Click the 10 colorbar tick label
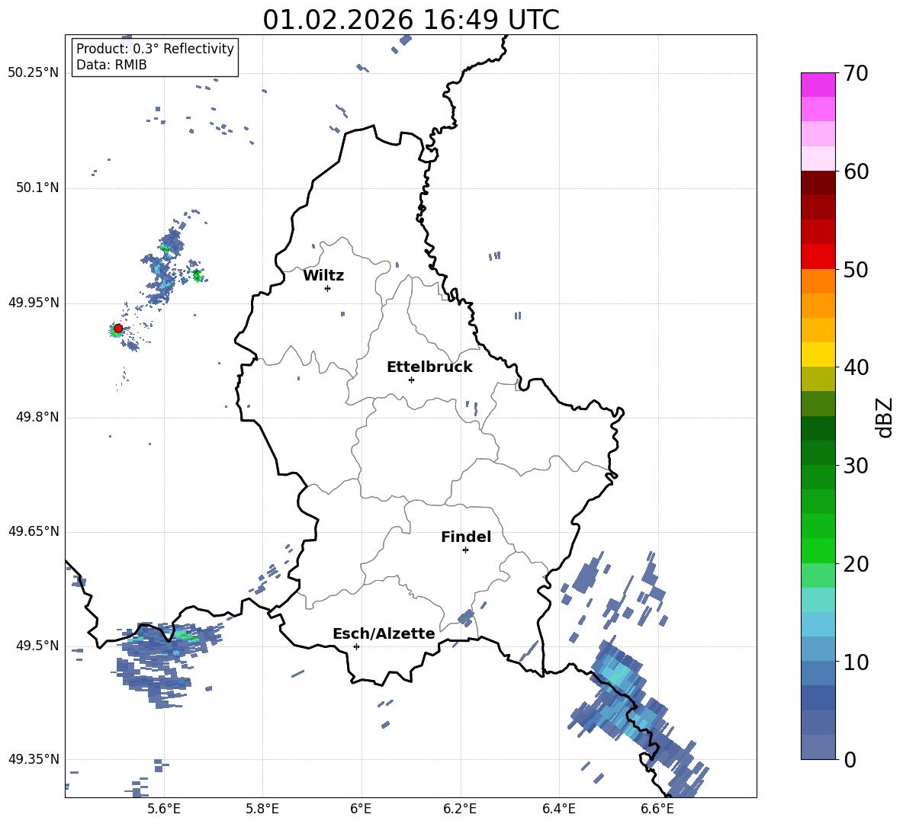 click(x=856, y=662)
